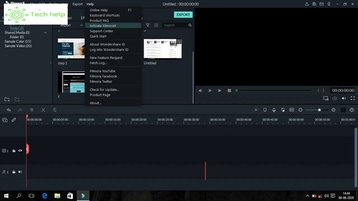Step back one frame in preview
This screenshot has height=201, width=358.
click(200, 90)
